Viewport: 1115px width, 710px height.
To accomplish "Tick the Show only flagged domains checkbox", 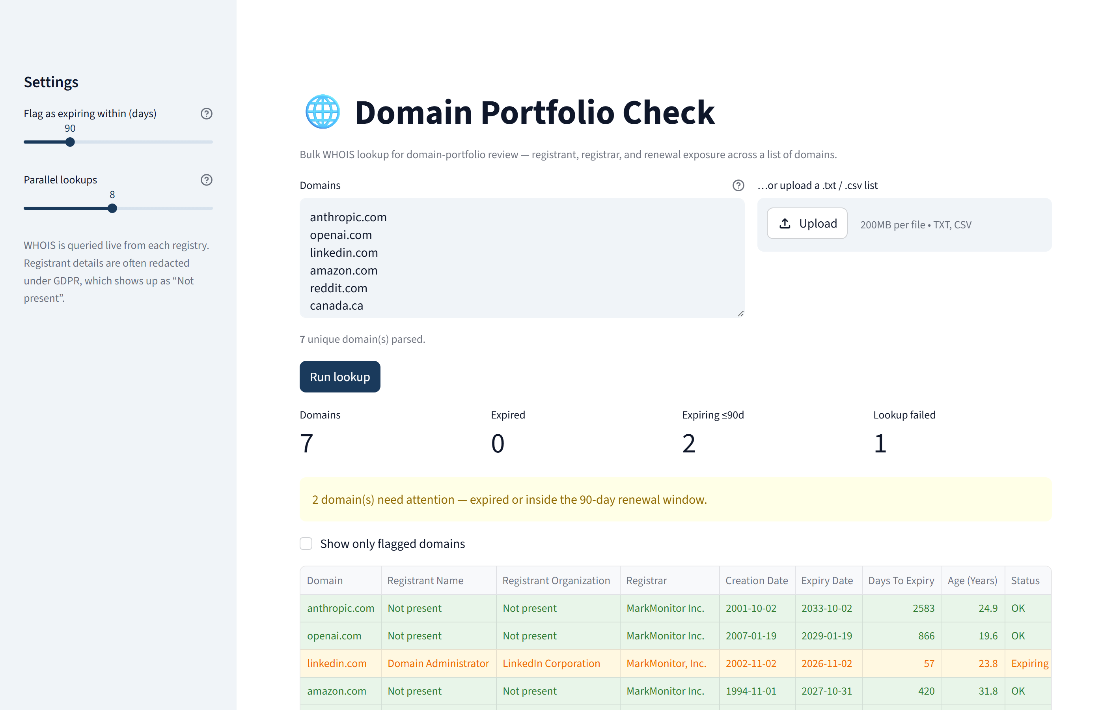I will (306, 543).
